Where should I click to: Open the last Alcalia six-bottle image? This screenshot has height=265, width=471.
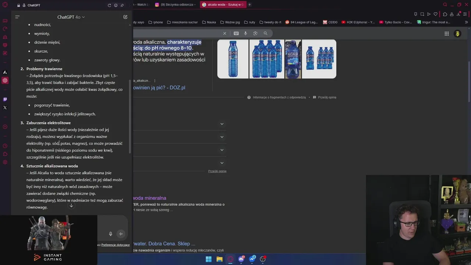pyautogui.click(x=319, y=59)
